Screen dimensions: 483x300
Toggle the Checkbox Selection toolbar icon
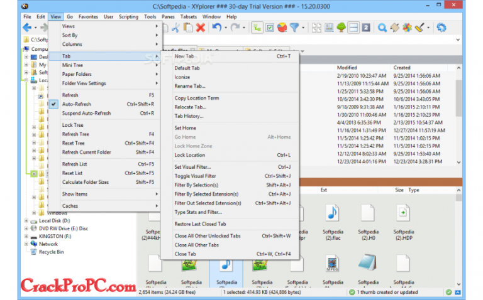tap(270, 28)
